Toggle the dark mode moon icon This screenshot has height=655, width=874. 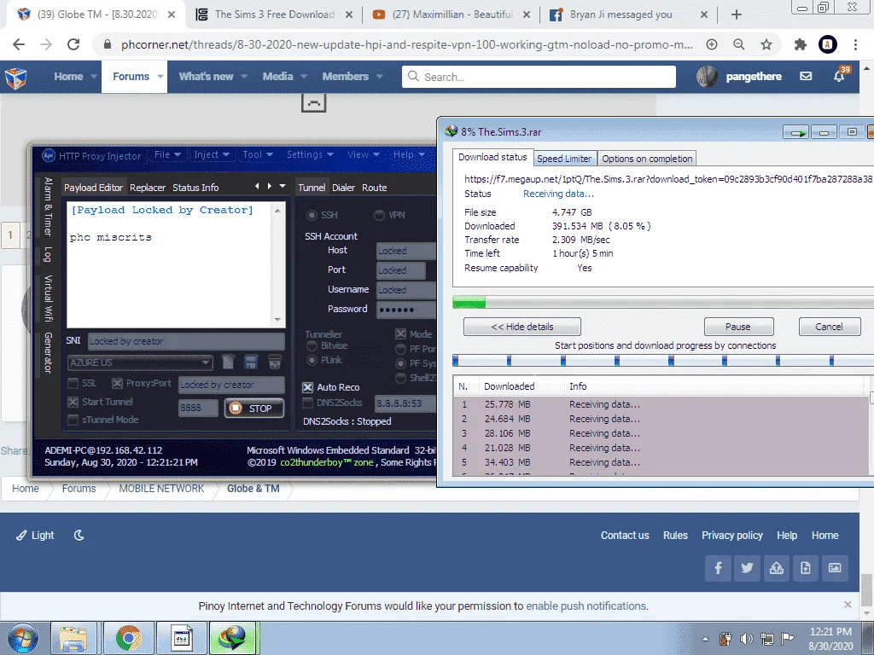[79, 536]
